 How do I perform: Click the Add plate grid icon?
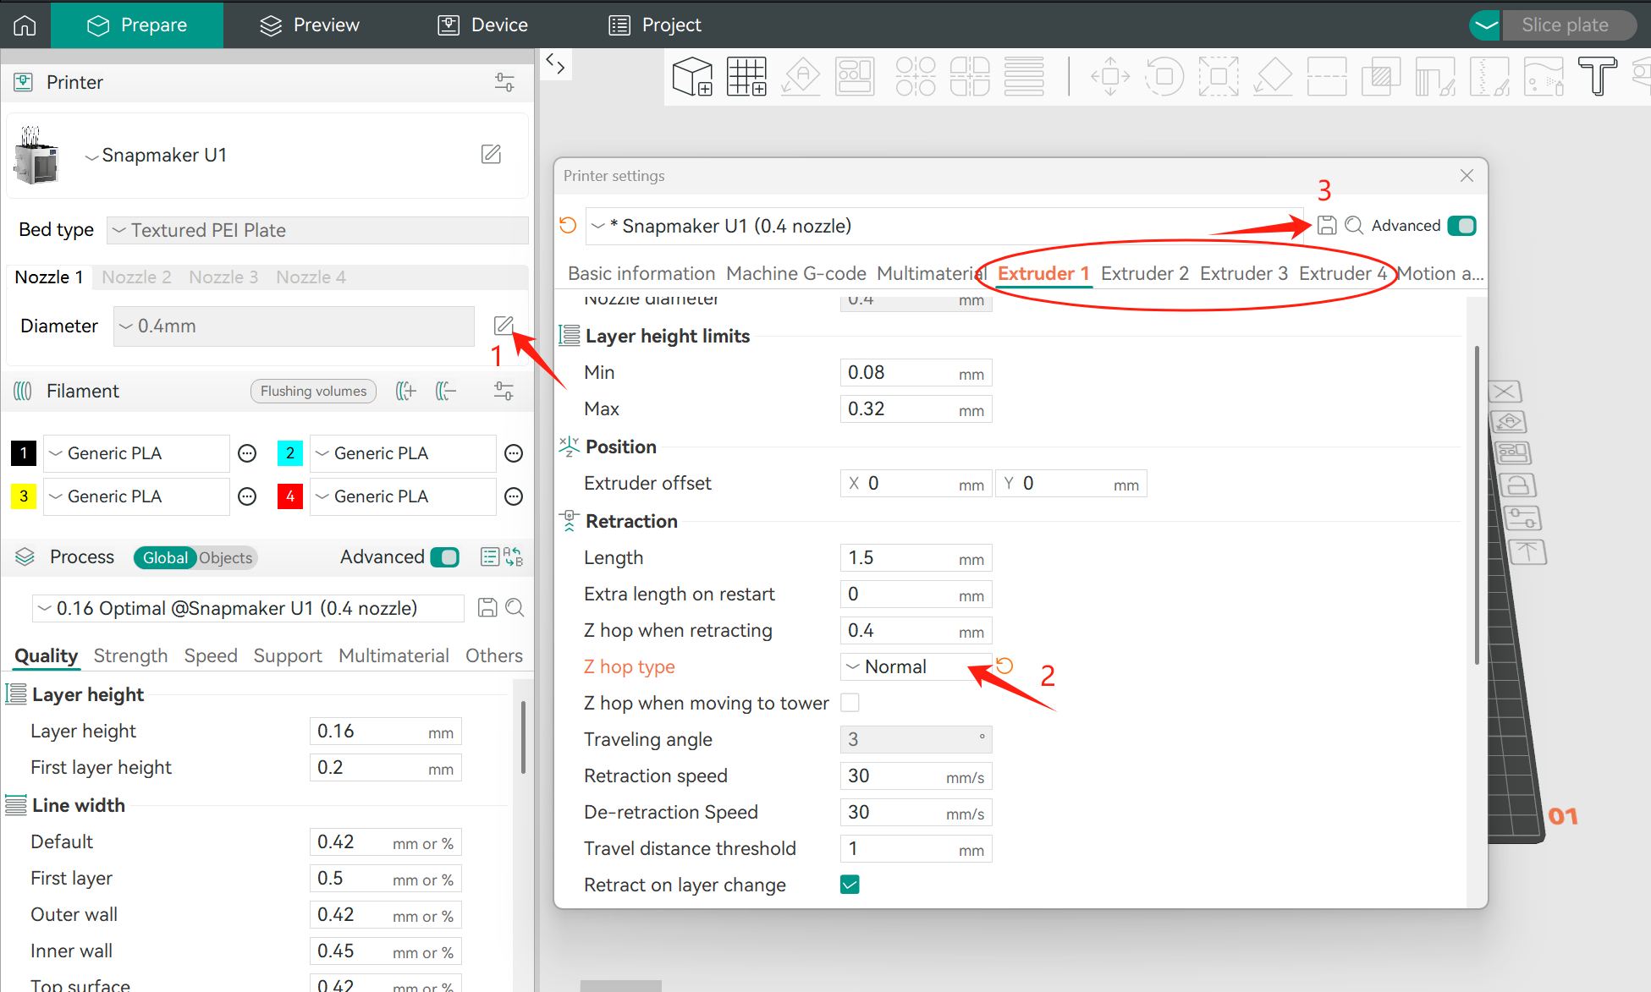[x=746, y=76]
